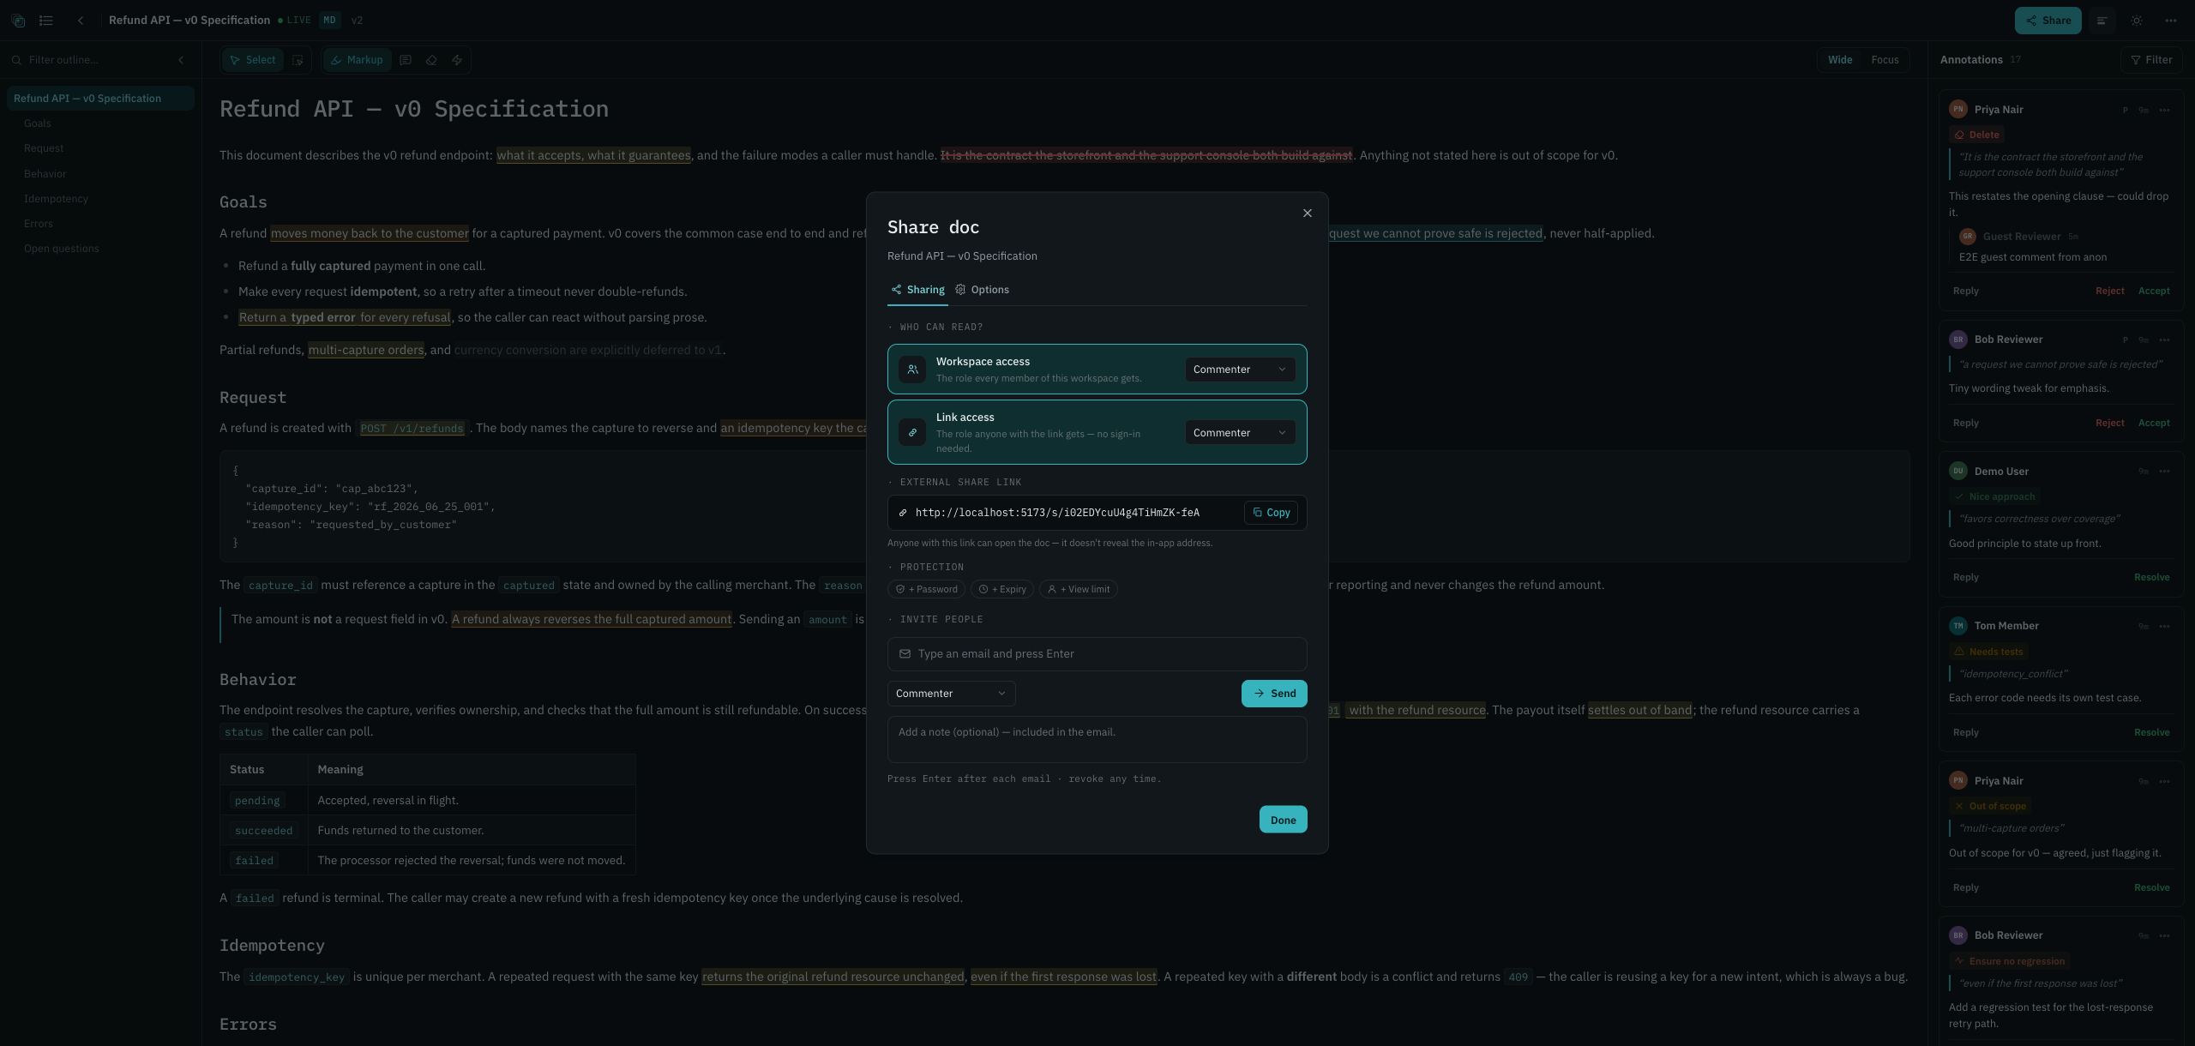
Task: Click the optional note text area
Action: (x=1097, y=739)
